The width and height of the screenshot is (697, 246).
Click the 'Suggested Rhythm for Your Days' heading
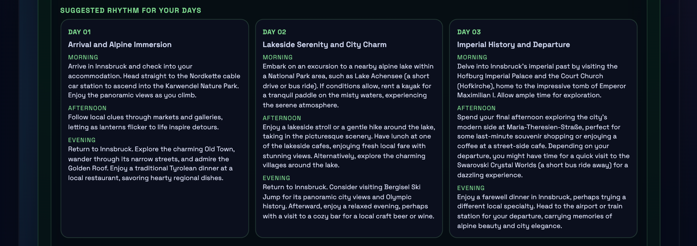pos(131,11)
